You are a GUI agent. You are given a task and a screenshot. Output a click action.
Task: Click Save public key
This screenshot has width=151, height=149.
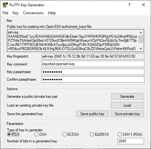pyautogui.click(x=92, y=114)
